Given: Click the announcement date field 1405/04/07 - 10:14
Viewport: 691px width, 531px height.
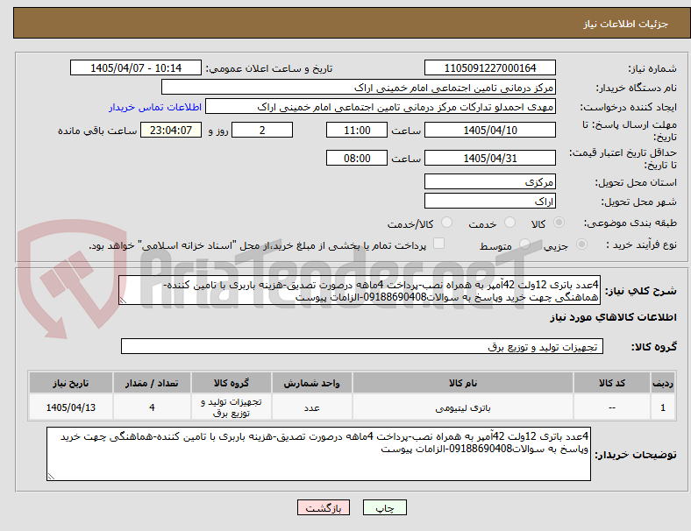Looking at the screenshot, I should (136, 67).
